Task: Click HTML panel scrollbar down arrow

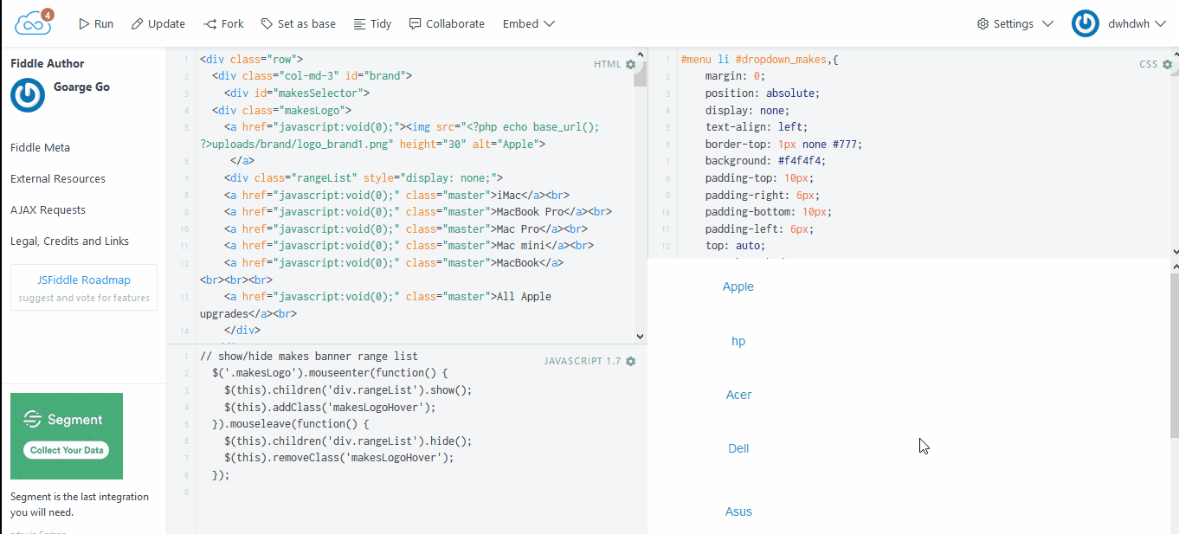Action: pyautogui.click(x=641, y=337)
